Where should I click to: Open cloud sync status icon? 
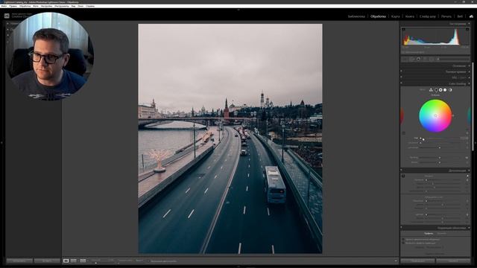pyautogui.click(x=471, y=16)
